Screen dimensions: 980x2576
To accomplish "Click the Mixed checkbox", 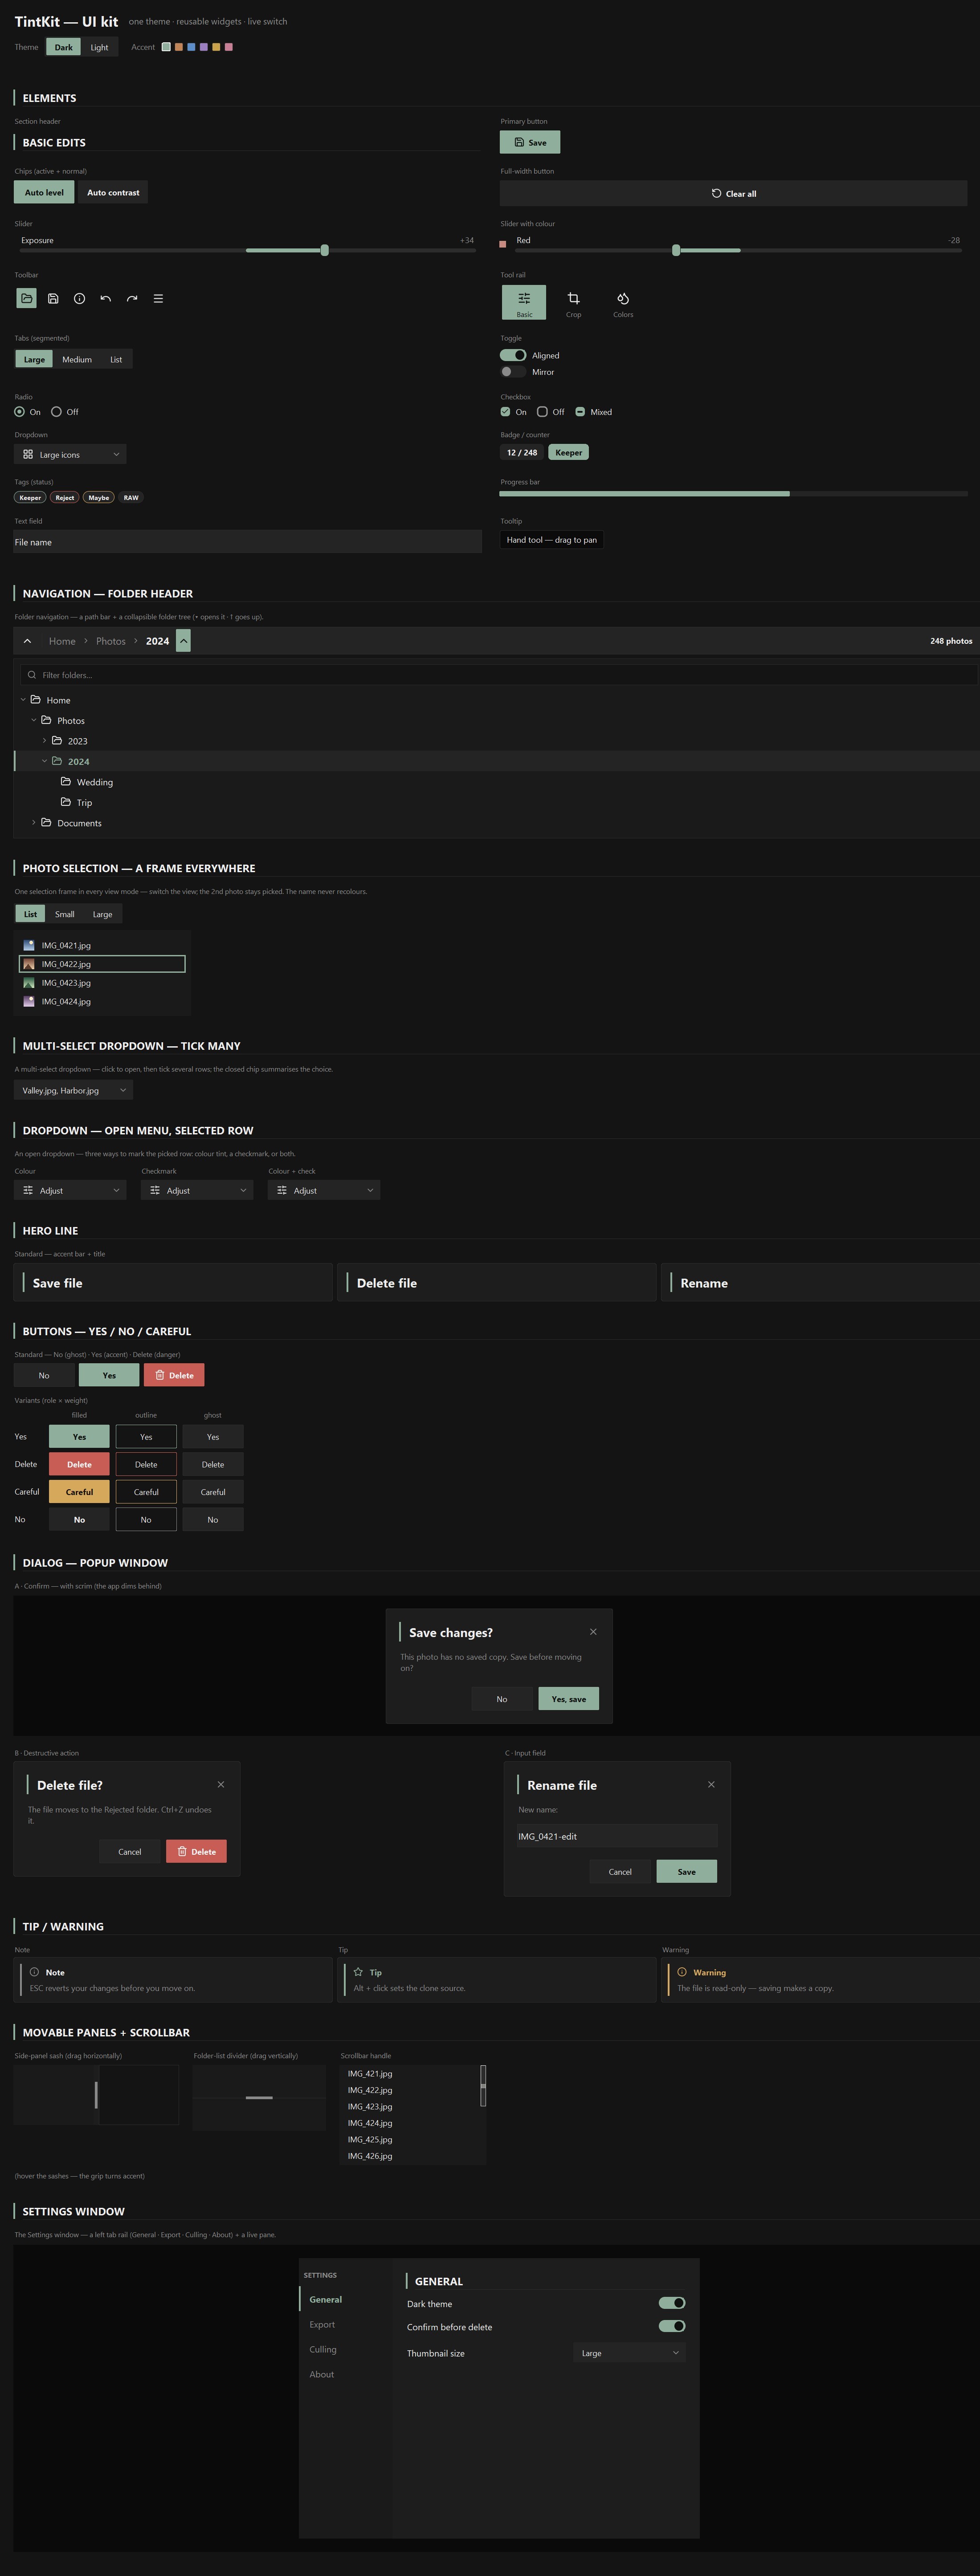I will [x=580, y=412].
